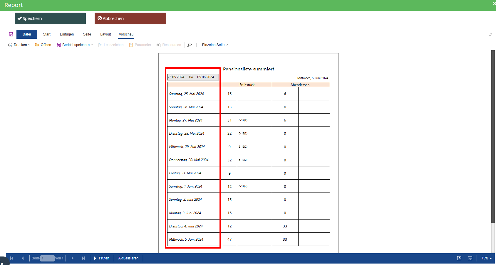
Task: Click the Parameter toolbar button
Action: (140, 45)
